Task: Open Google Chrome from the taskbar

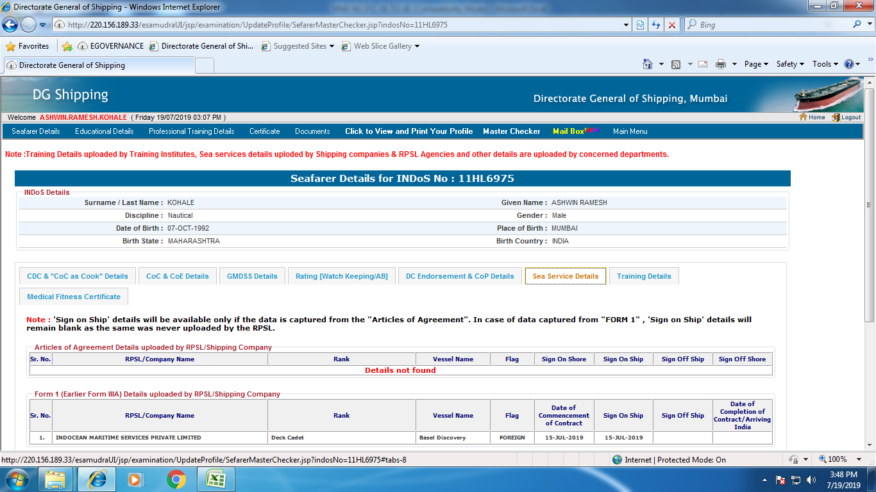Action: [176, 479]
